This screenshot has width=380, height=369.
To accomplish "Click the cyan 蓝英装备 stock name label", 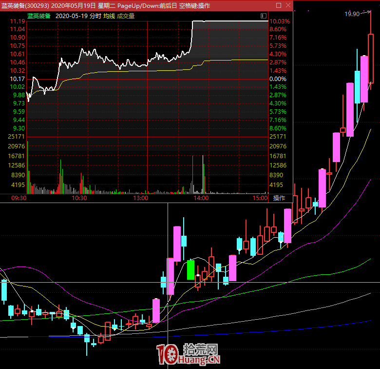I will pos(39,16).
